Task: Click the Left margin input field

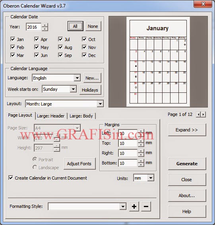Action: coord(128,133)
